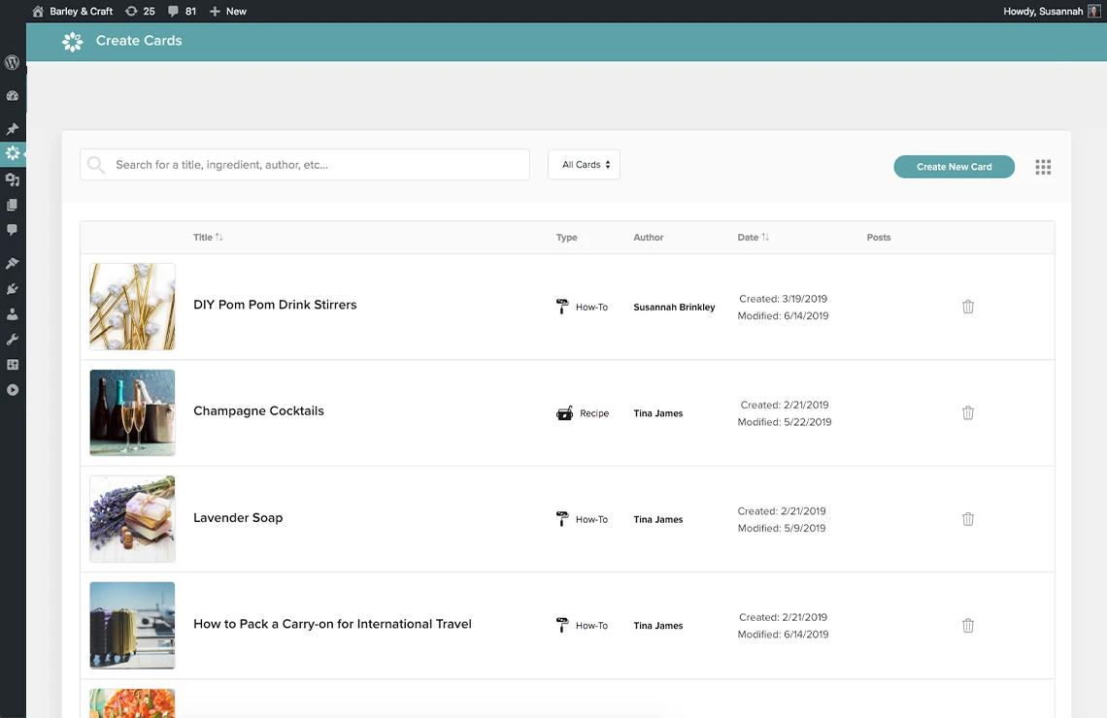This screenshot has width=1107, height=718.
Task: Open Settings sliders icon in sidebar
Action: point(12,365)
